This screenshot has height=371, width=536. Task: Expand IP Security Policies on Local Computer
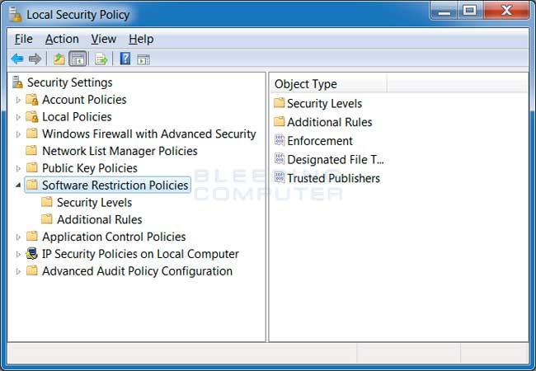(x=18, y=254)
